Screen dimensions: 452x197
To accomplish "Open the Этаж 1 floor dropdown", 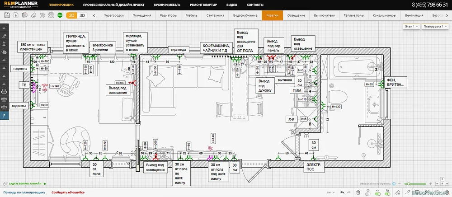I will pyautogui.click(x=411, y=27).
